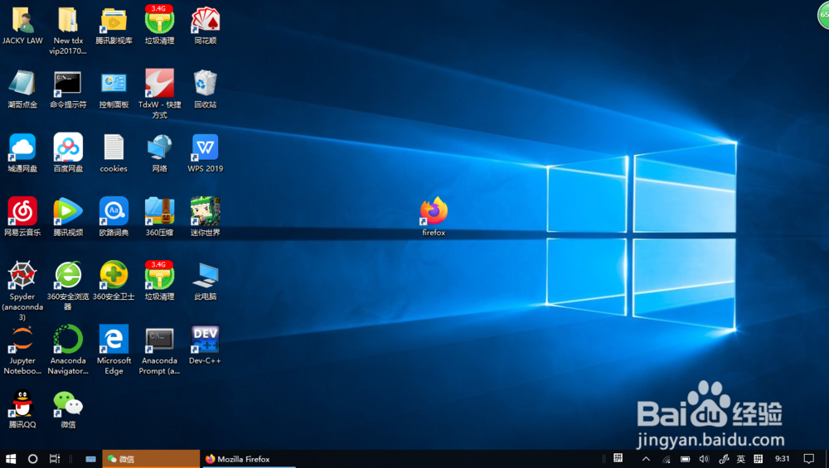This screenshot has height=468, width=829.
Task: Select the 城通网盘 cloud icon
Action: pyautogui.click(x=22, y=147)
